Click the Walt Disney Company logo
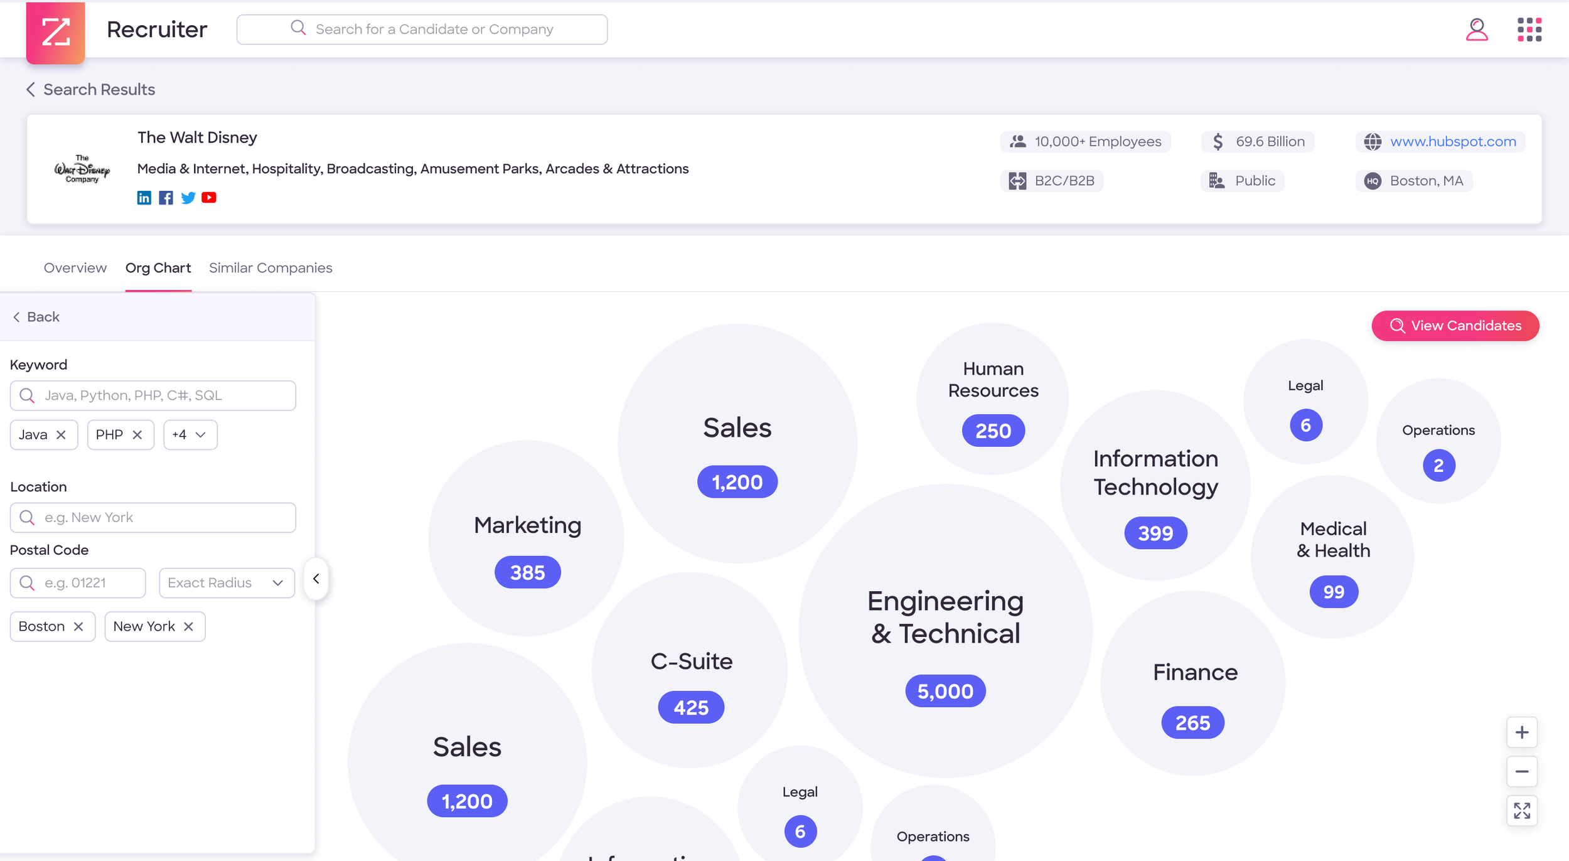 (82, 169)
